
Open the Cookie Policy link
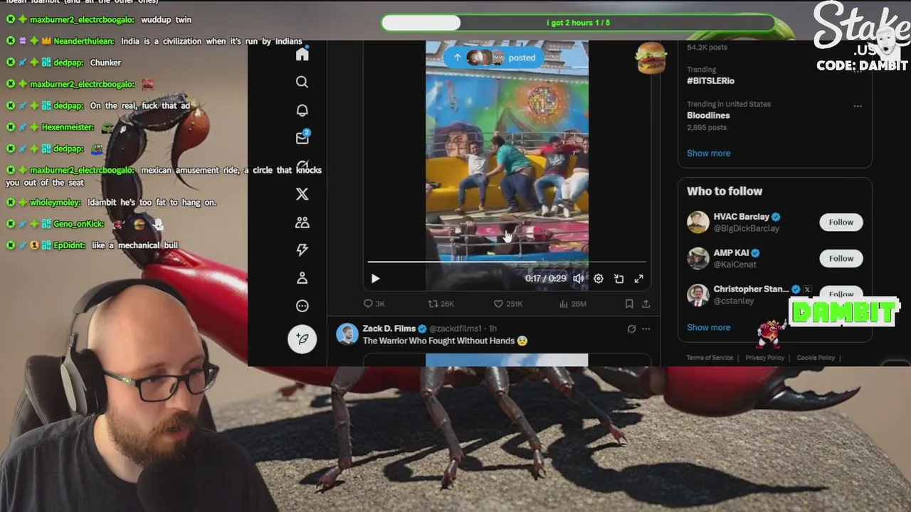(x=816, y=358)
